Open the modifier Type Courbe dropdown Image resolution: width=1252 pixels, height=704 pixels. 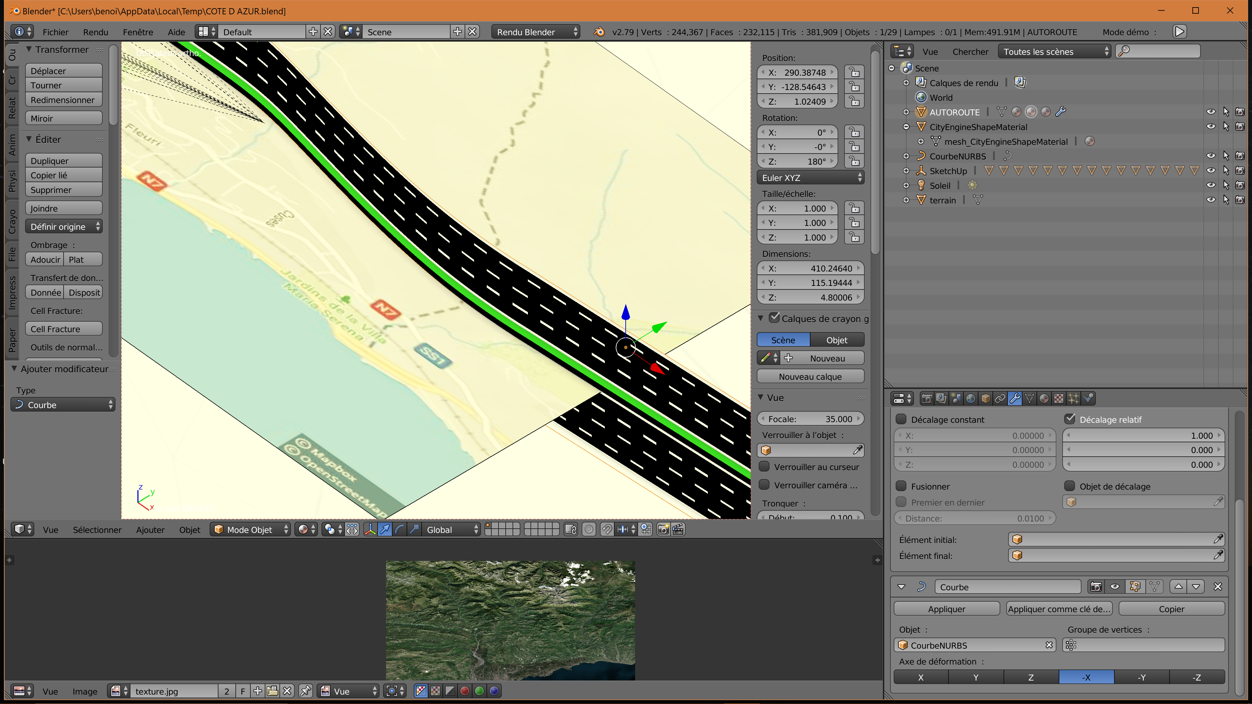pos(63,405)
